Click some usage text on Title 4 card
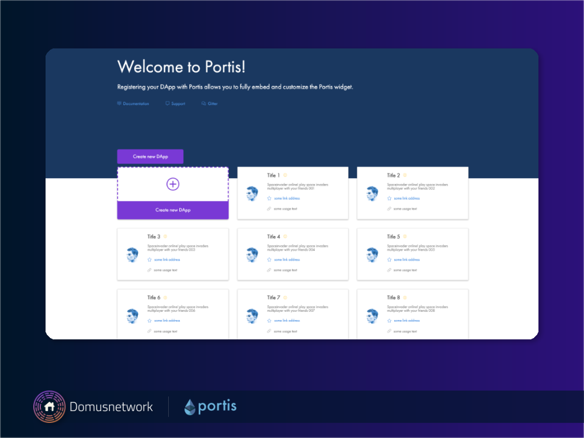 286,270
